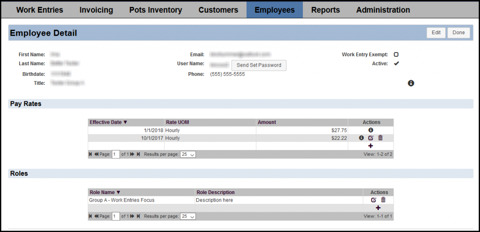Click the Done button
The image size is (480, 232).
[458, 33]
